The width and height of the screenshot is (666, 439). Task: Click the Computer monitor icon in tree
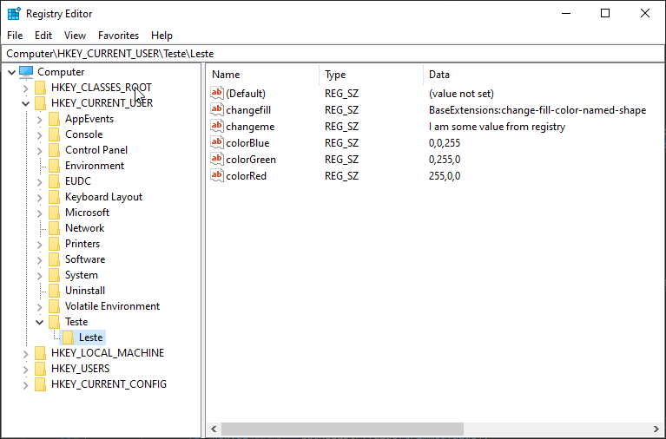pyautogui.click(x=26, y=72)
